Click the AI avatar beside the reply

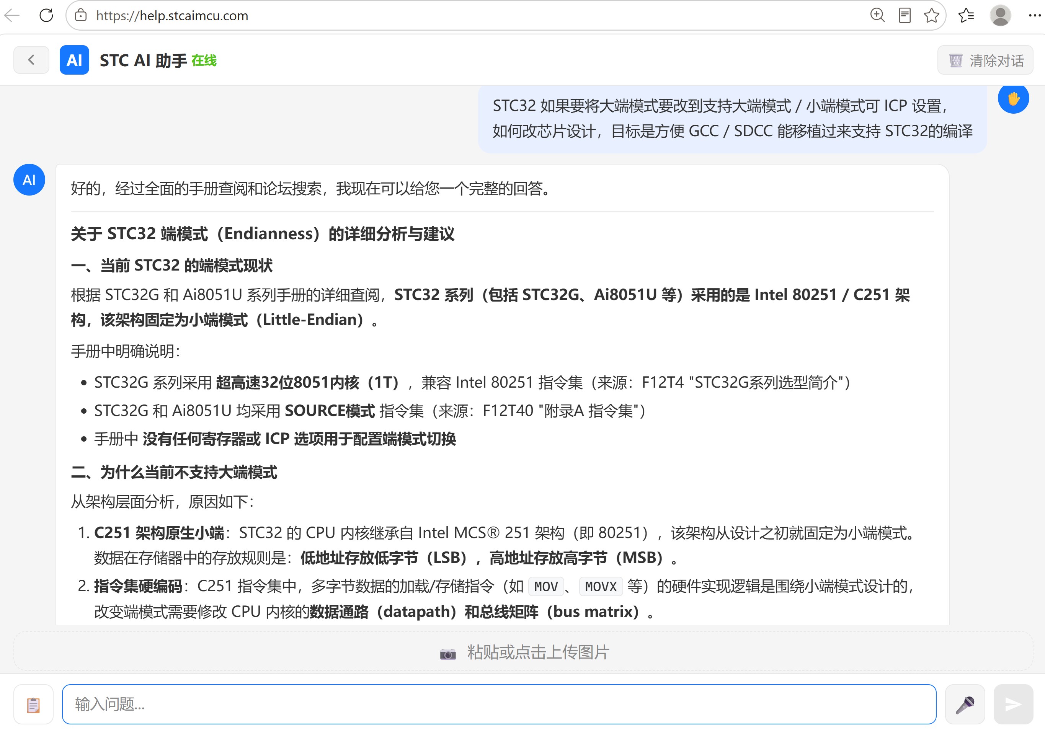29,180
